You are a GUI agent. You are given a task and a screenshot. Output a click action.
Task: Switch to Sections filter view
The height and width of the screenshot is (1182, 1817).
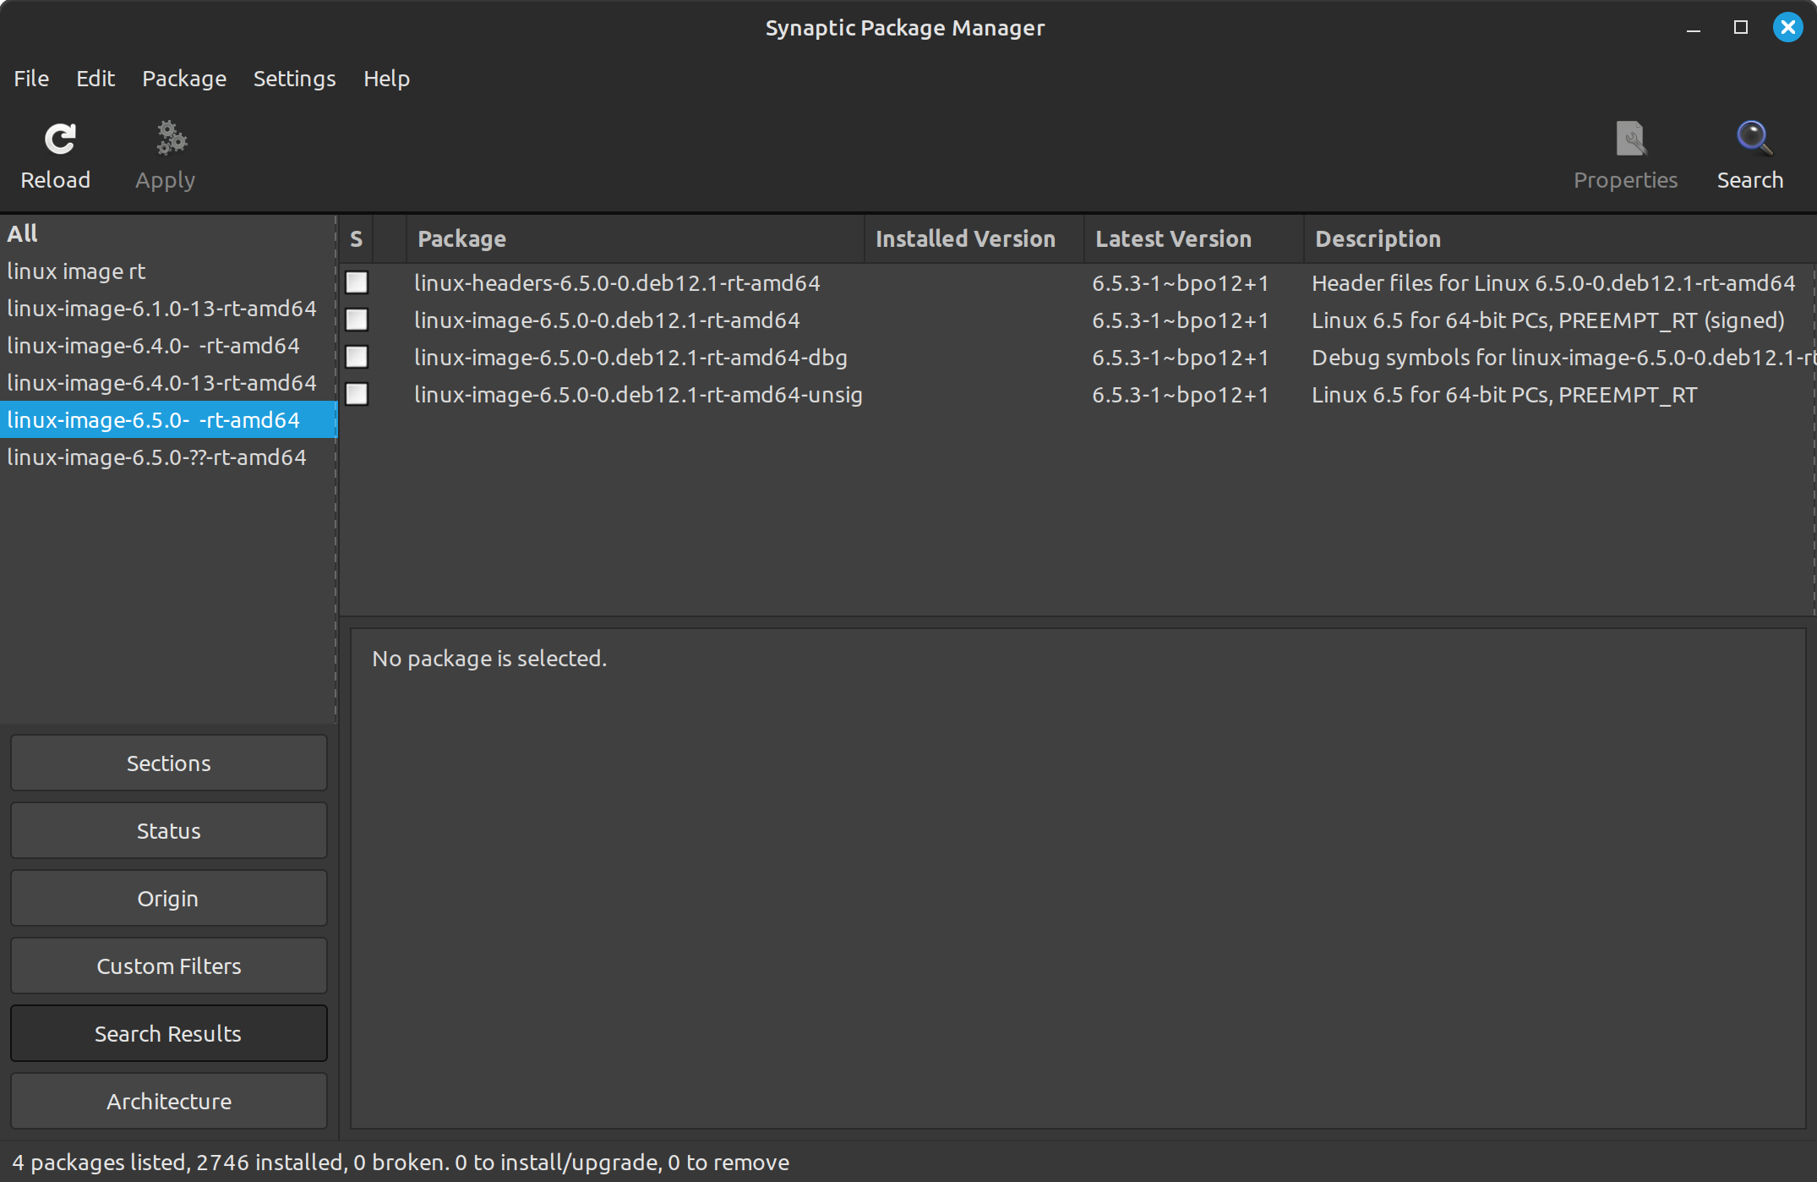coord(169,763)
